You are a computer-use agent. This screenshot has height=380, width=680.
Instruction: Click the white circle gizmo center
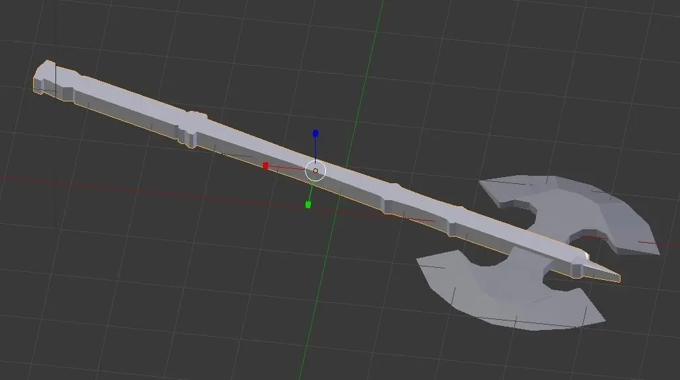coord(315,171)
